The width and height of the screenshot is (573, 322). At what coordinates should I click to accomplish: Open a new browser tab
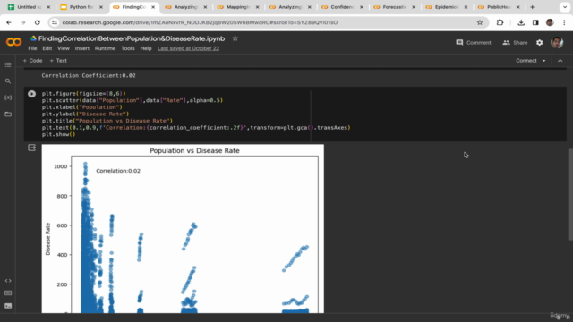[x=532, y=7]
